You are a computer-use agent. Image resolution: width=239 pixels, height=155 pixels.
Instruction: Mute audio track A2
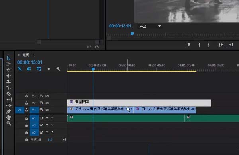[x=47, y=125]
